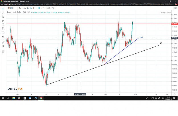Screen dimensions: 178x116
Task: Click the ENG language indicator
Action: pyautogui.click(x=163, y=98)
